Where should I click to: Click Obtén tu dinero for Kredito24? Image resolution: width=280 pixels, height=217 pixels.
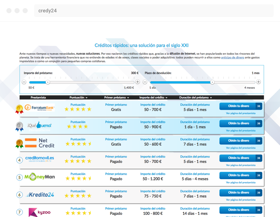[x=241, y=193]
